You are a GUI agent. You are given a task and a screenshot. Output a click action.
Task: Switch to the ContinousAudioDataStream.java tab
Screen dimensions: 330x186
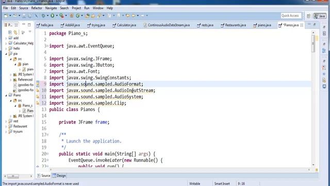(167, 25)
